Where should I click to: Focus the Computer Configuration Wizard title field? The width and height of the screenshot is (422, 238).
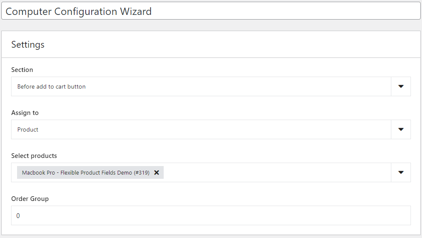pos(211,11)
